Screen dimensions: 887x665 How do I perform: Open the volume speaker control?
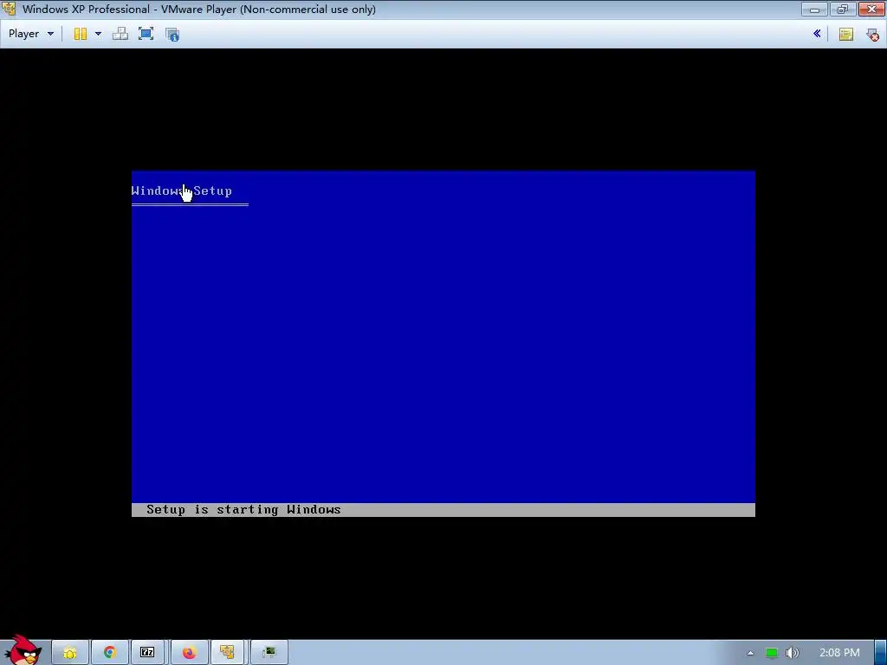792,653
